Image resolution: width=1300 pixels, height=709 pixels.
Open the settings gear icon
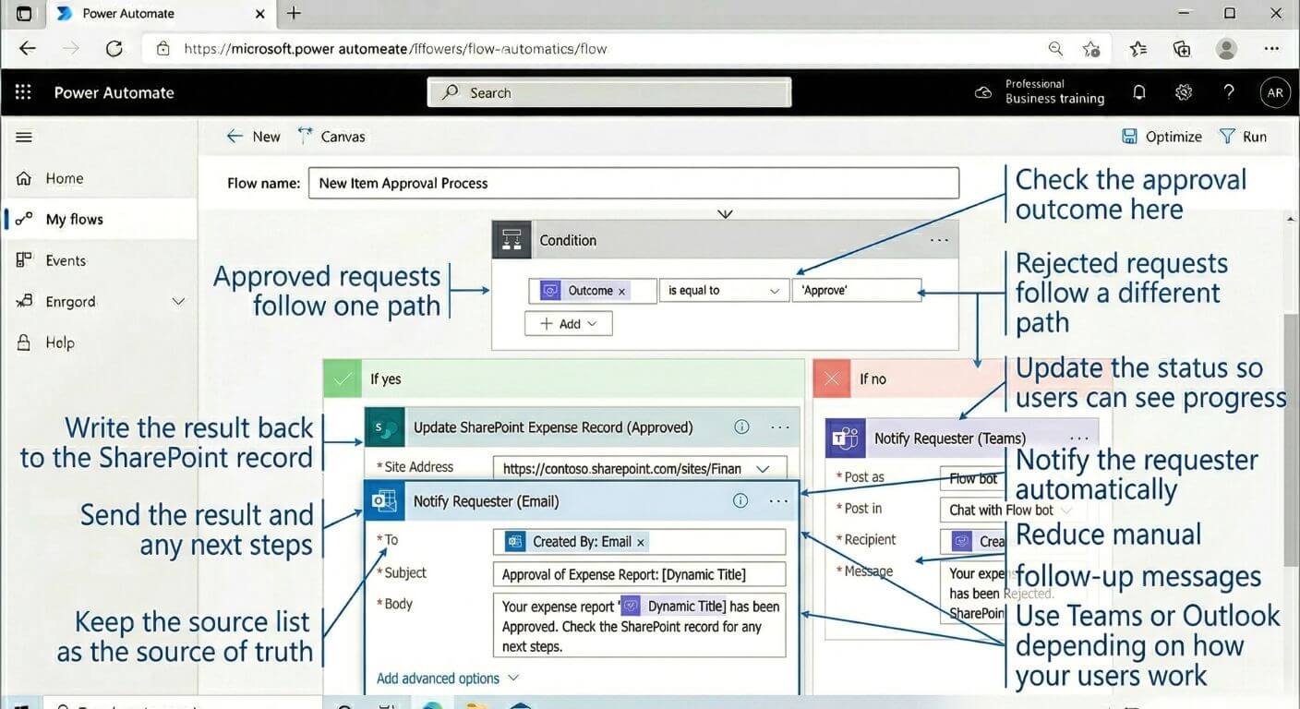click(x=1184, y=92)
